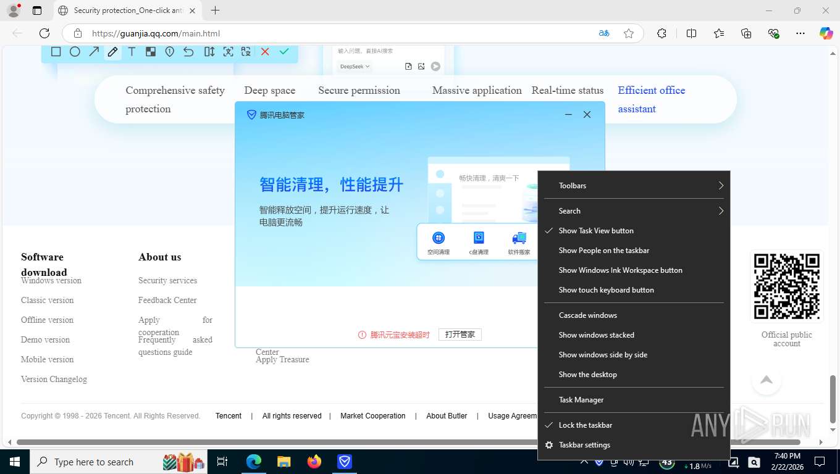This screenshot has width=840, height=474.
Task: Choose Cascade windows from context menu
Action: 634,315
